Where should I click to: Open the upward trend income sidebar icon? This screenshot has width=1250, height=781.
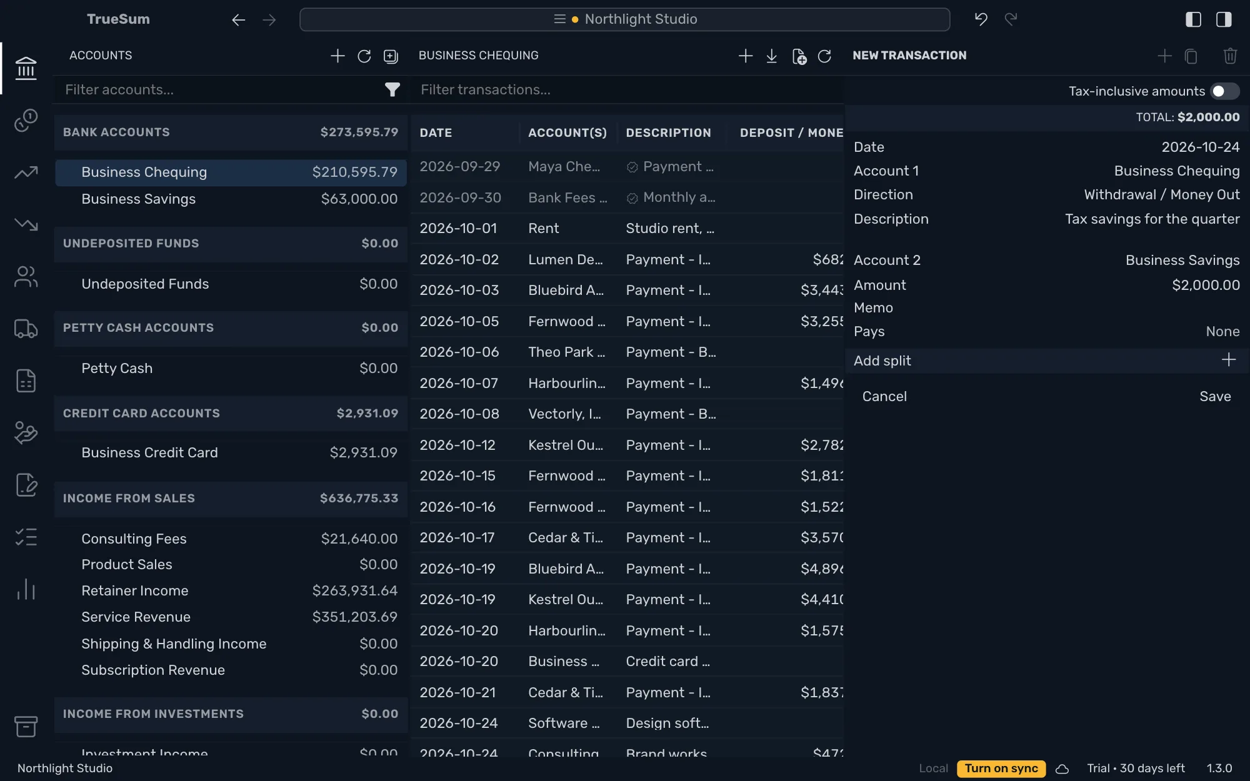tap(26, 172)
